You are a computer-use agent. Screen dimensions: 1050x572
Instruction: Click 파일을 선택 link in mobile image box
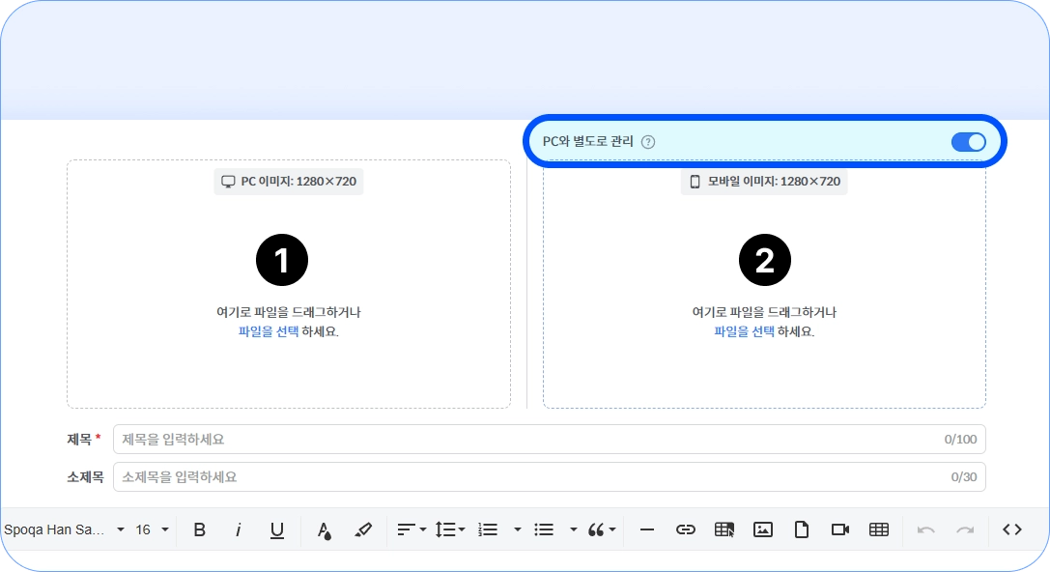point(744,331)
